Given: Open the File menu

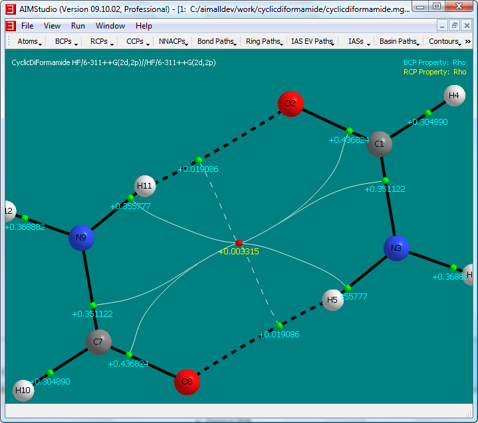Looking at the screenshot, I should pyautogui.click(x=27, y=26).
